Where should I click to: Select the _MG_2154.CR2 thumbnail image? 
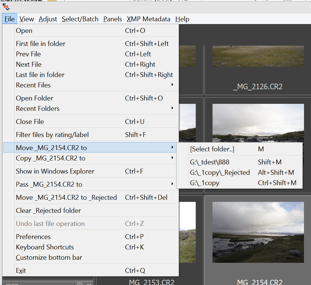pyautogui.click(x=258, y=232)
